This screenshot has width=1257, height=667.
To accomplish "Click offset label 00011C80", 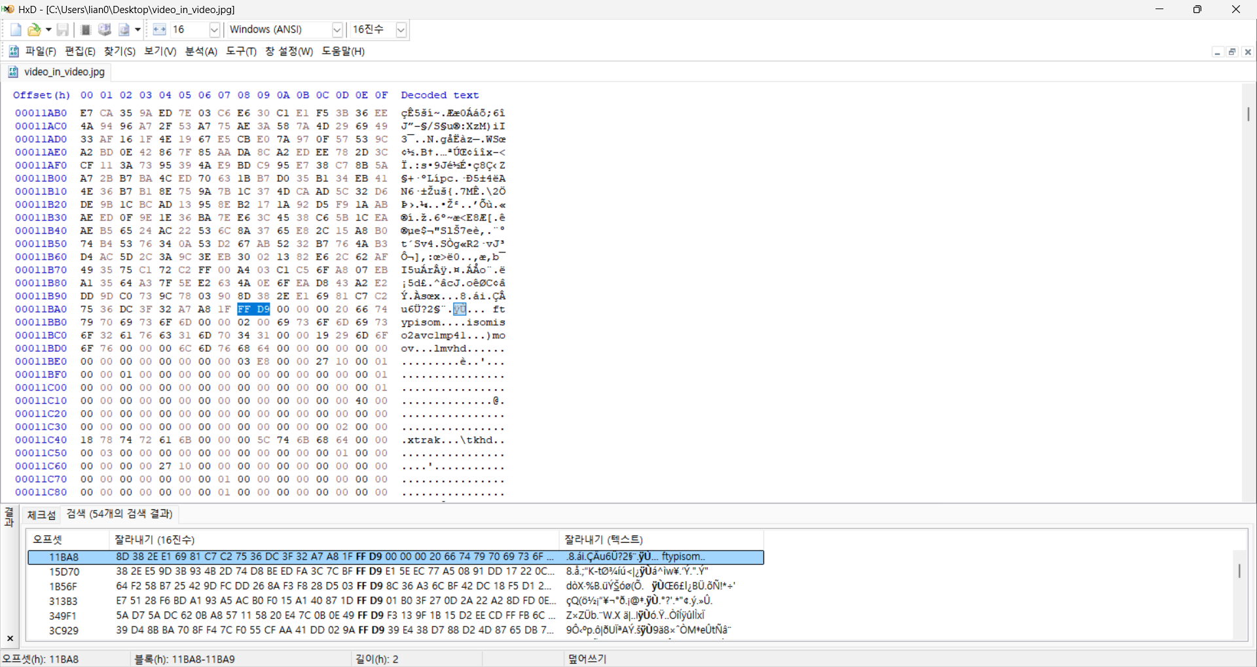I will 41,492.
